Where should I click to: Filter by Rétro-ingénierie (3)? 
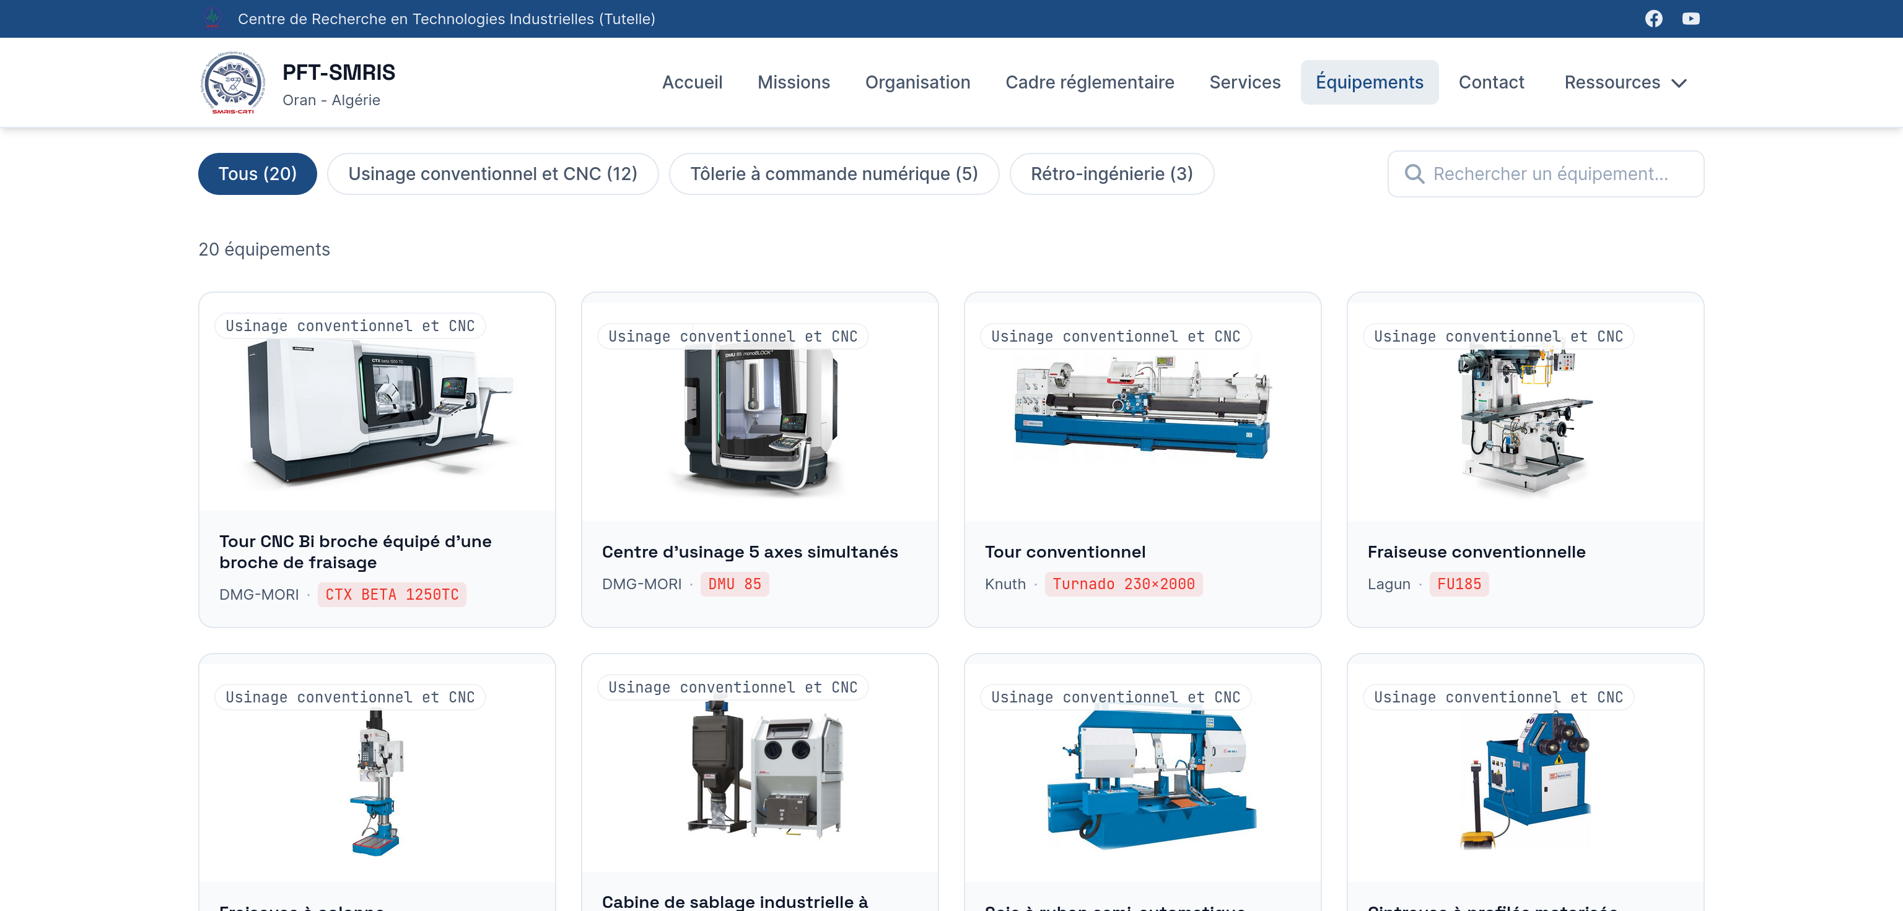pos(1112,175)
